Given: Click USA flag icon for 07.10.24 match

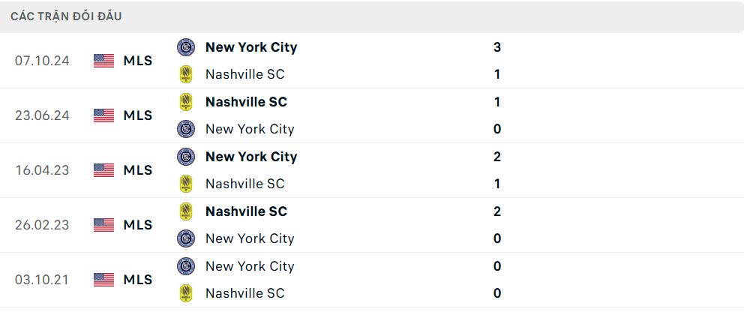Looking at the screenshot, I should click(x=103, y=61).
